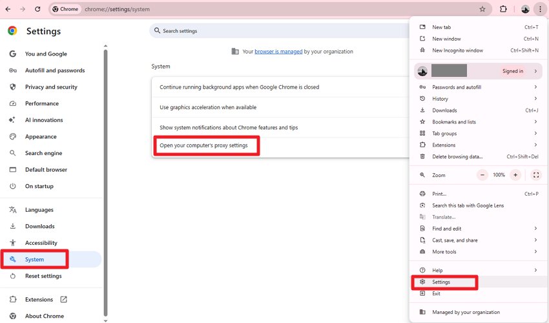
Task: Click the profile avatar in toolbar
Action: 525,9
